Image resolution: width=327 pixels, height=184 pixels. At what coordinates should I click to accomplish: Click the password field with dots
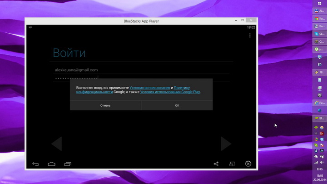[x=141, y=78]
